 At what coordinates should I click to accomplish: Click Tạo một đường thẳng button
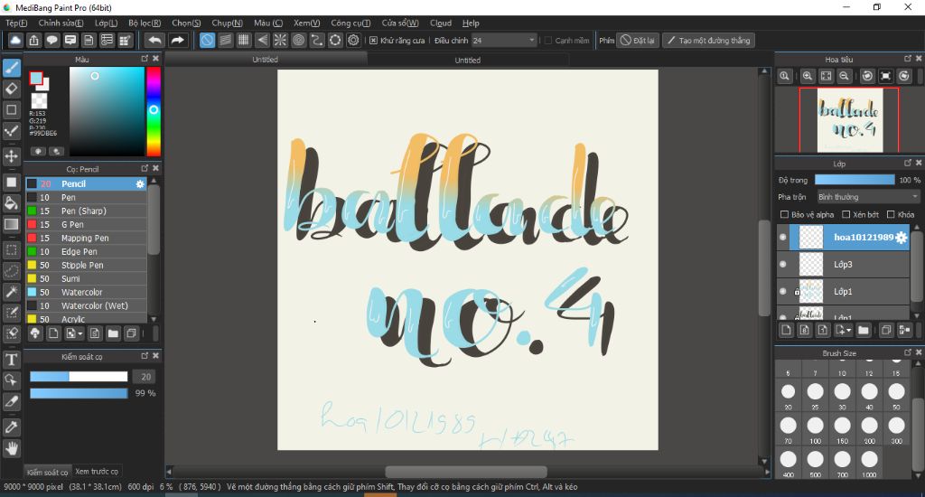pyautogui.click(x=708, y=40)
